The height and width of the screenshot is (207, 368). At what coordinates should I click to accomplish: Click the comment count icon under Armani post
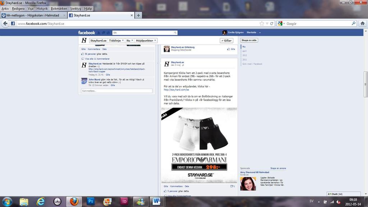pos(233,187)
